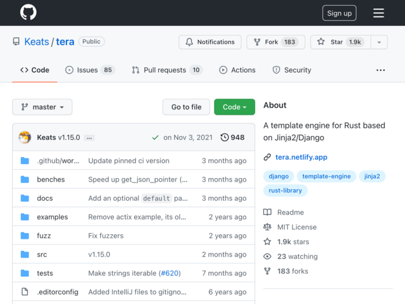Click the repository book icon beside Keats
The image size is (405, 304).
pyautogui.click(x=16, y=42)
